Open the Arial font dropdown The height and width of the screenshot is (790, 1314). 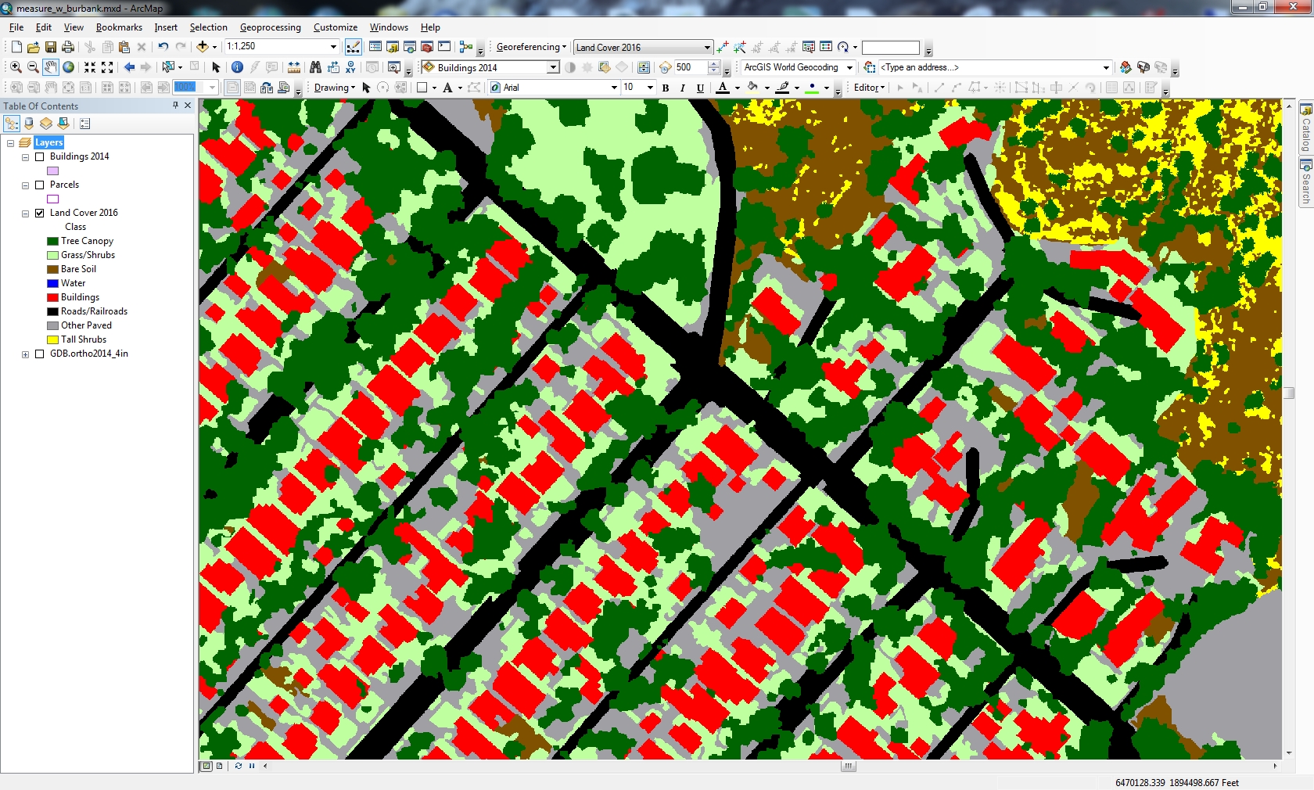tap(613, 88)
